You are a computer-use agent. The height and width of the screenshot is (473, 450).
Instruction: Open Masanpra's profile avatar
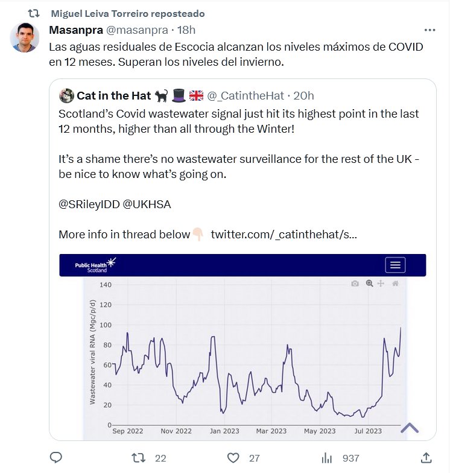click(25, 37)
